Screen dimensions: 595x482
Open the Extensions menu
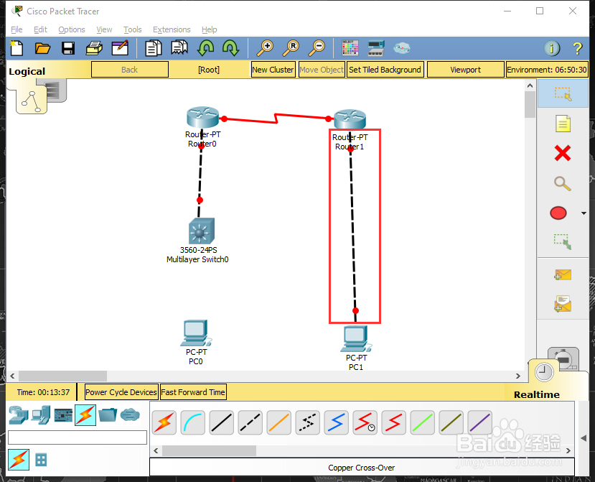click(172, 29)
